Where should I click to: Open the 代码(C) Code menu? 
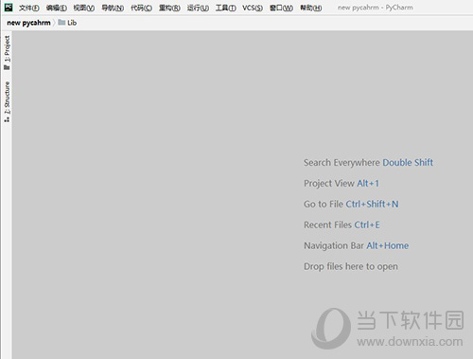(x=141, y=8)
